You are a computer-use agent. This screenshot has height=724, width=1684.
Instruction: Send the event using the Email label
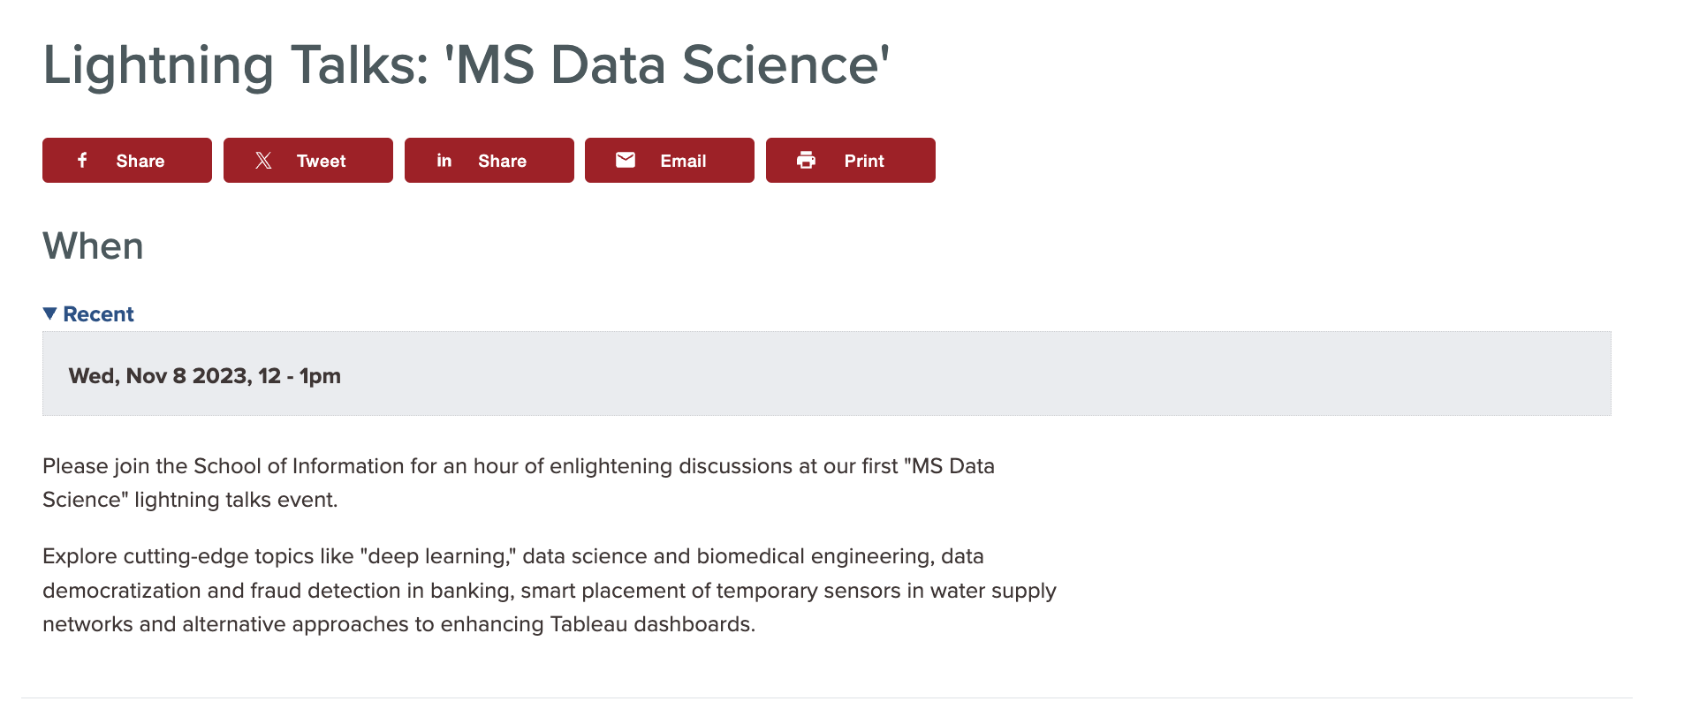click(683, 161)
